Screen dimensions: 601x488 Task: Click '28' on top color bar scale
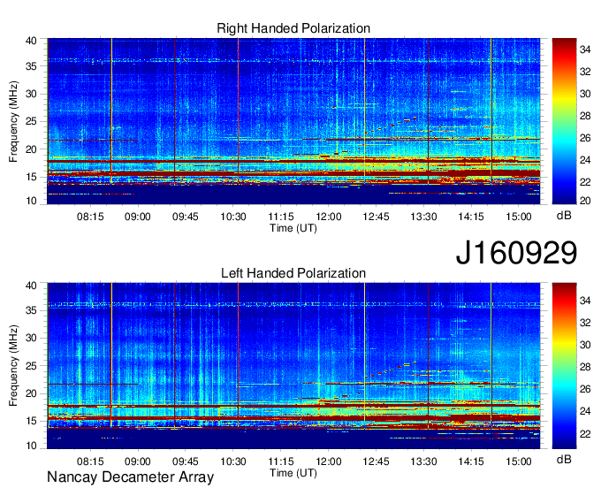pyautogui.click(x=585, y=116)
